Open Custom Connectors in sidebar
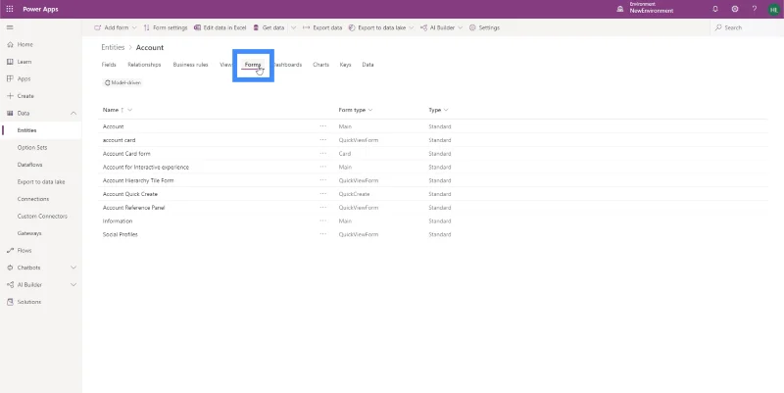784x393 pixels. click(x=42, y=216)
